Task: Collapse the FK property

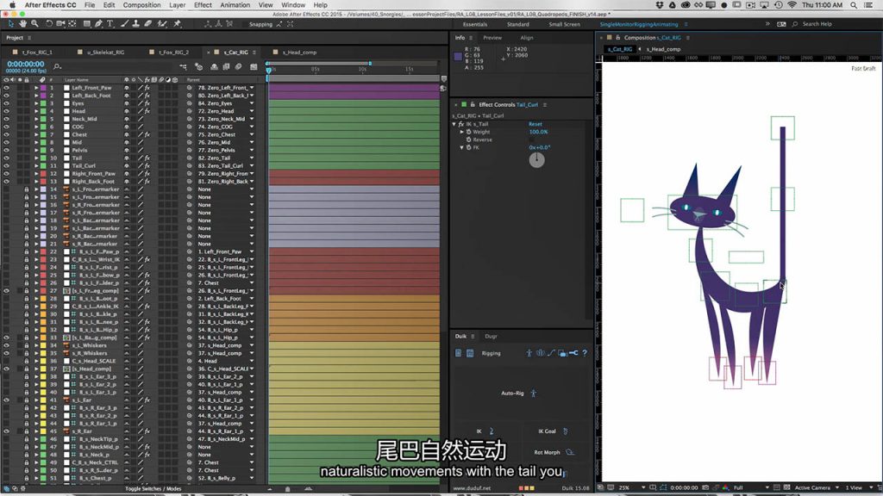Action: pos(462,147)
